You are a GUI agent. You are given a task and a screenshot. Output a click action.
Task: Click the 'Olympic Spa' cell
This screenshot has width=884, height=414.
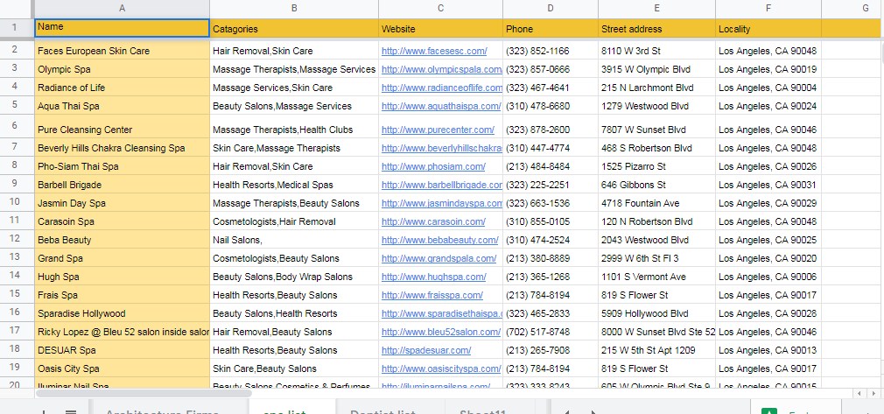coord(122,69)
